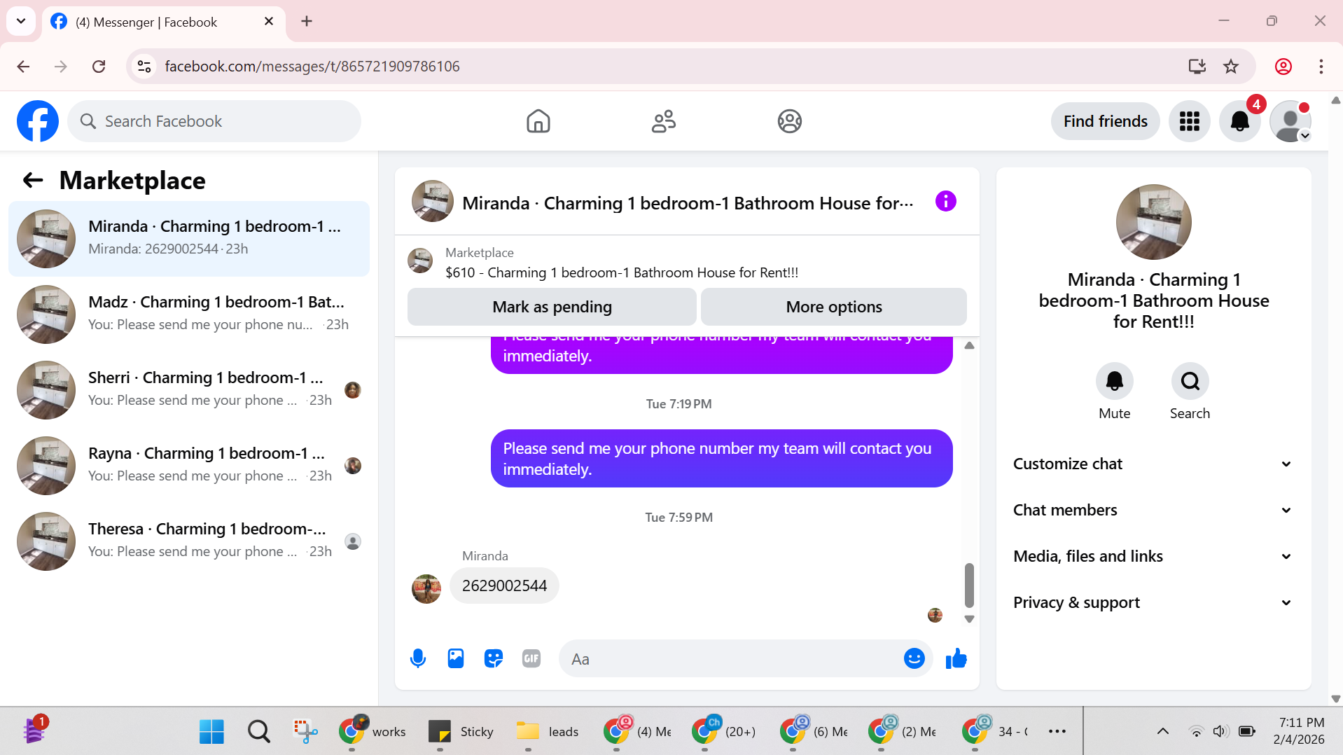Click chat scroll up arrow
Screen dimensions: 1343x755
pos(969,345)
